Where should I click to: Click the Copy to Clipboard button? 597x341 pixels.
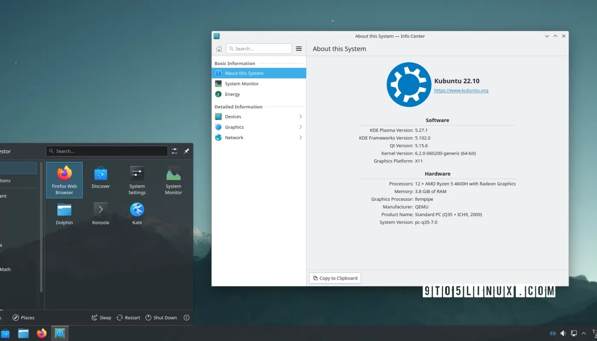point(335,278)
